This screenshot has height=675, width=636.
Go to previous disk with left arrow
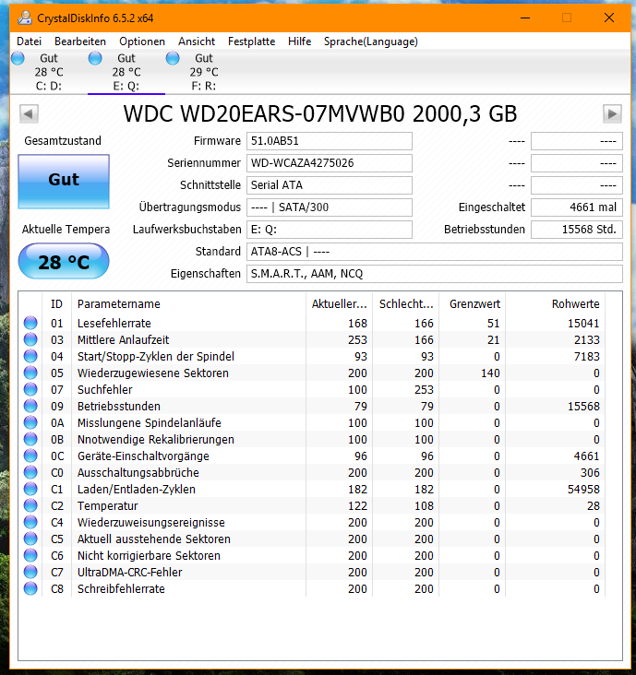tap(29, 114)
